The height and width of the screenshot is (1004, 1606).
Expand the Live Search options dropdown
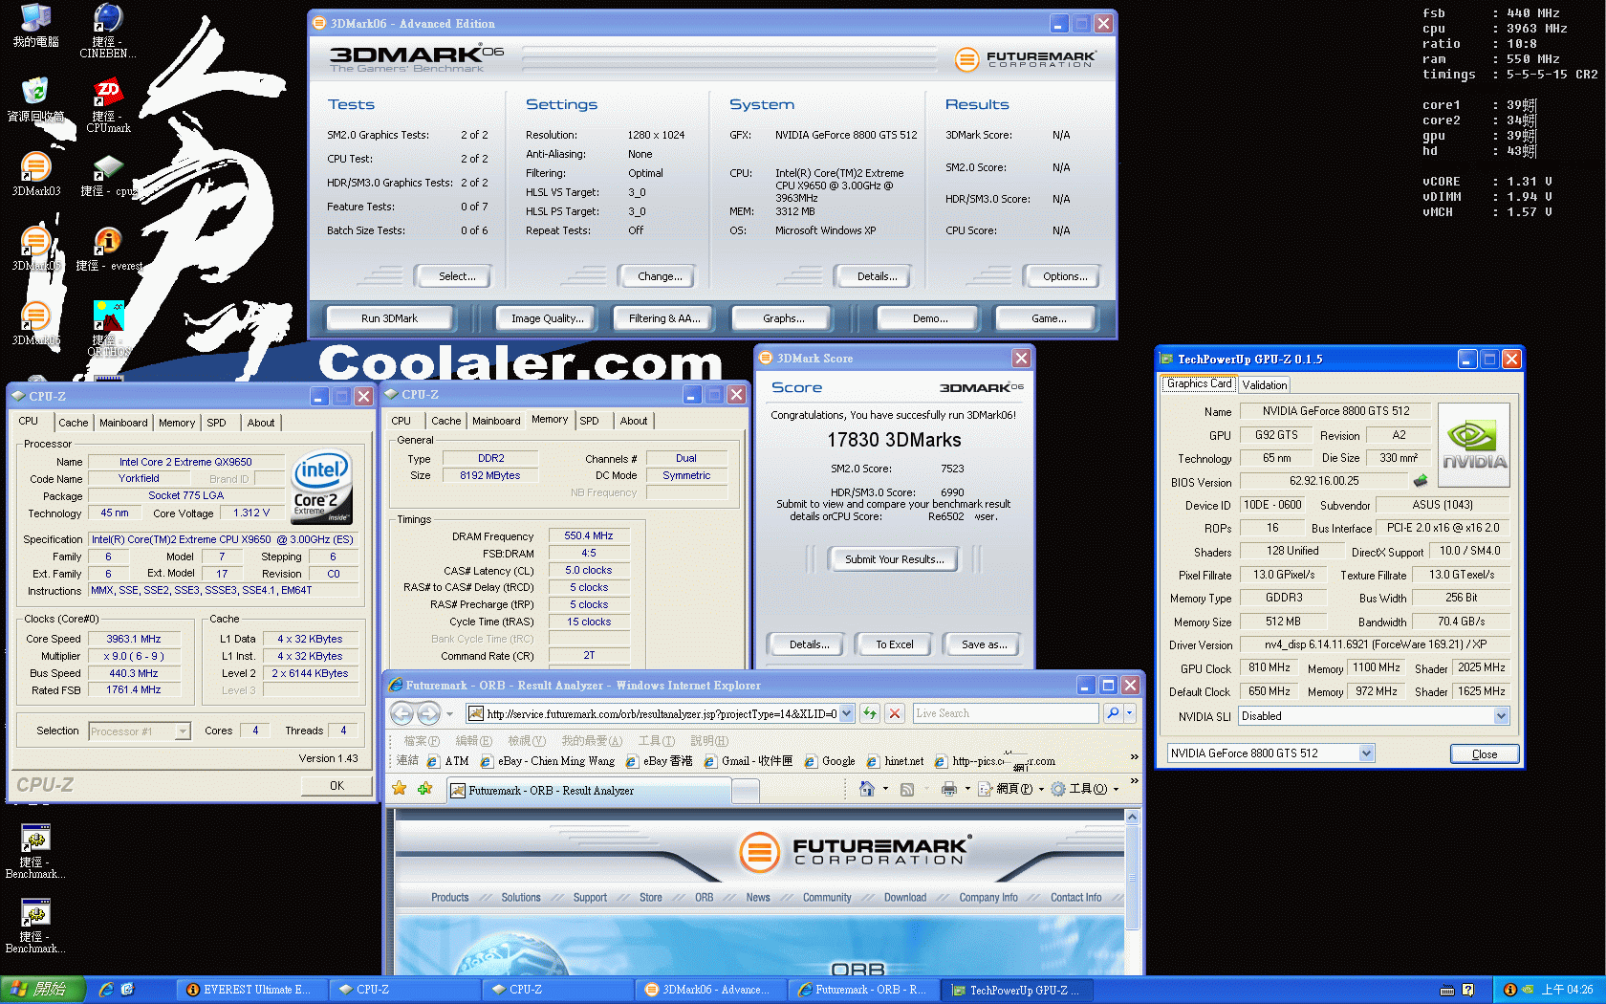(1129, 713)
